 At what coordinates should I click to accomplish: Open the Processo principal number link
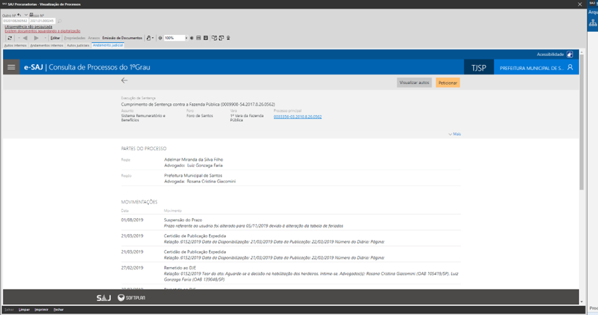(x=297, y=117)
